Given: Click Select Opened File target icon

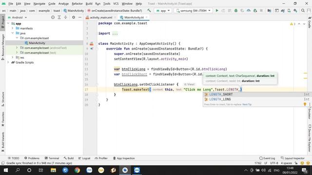Looking at the screenshot, I should tap(53, 17).
